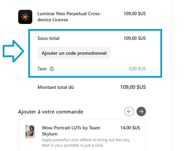Go to previous add-on with left arrow
Viewport: 192px width, 151px height.
[x=129, y=111]
